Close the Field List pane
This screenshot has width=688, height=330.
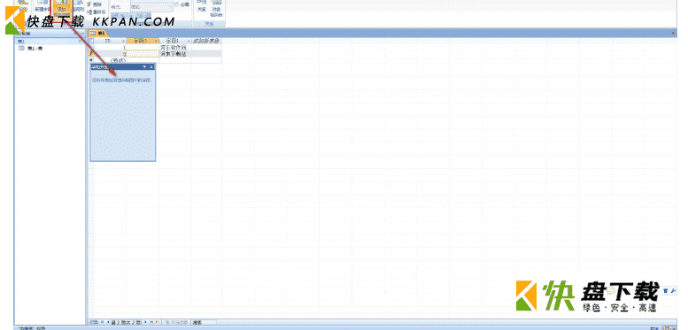(151, 66)
